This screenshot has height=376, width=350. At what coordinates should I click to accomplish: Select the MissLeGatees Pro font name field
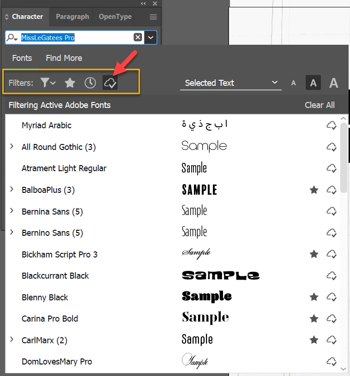click(74, 37)
